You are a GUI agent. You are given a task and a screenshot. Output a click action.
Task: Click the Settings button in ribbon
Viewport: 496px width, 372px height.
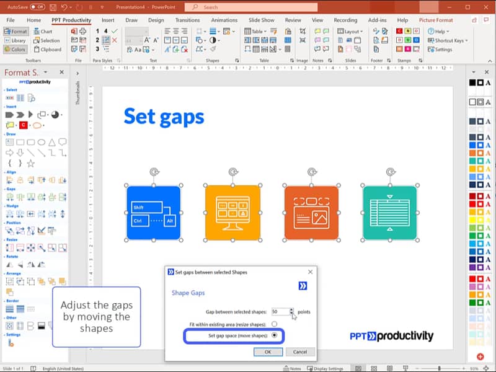coord(440,50)
